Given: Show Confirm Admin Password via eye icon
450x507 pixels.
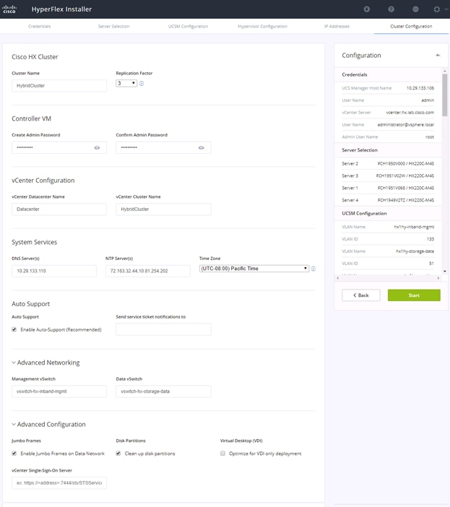Looking at the screenshot, I should click(202, 148).
